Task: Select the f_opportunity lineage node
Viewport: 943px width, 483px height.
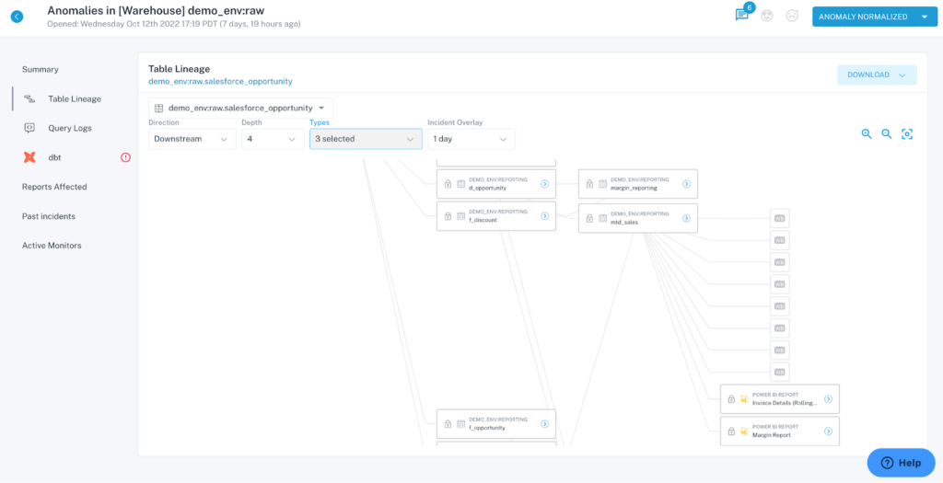Action: pos(496,423)
